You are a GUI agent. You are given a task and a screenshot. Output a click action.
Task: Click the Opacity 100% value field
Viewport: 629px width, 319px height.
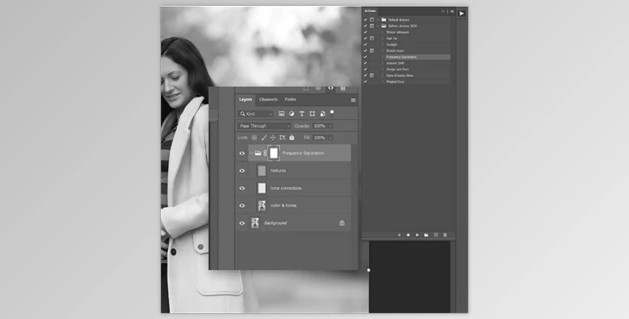pos(320,126)
